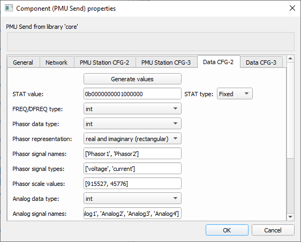Open the Network tab

tap(56, 63)
